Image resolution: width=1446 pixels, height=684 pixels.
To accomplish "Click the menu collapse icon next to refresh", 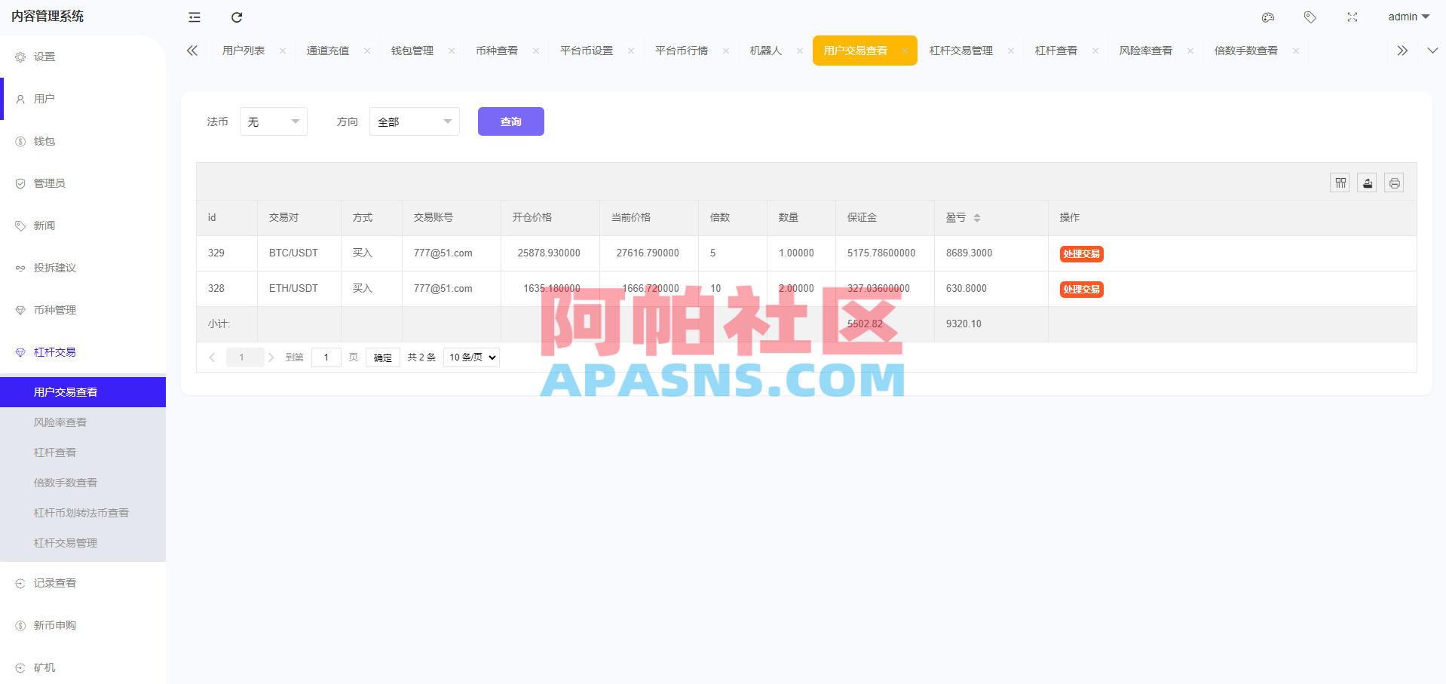I will (x=194, y=17).
